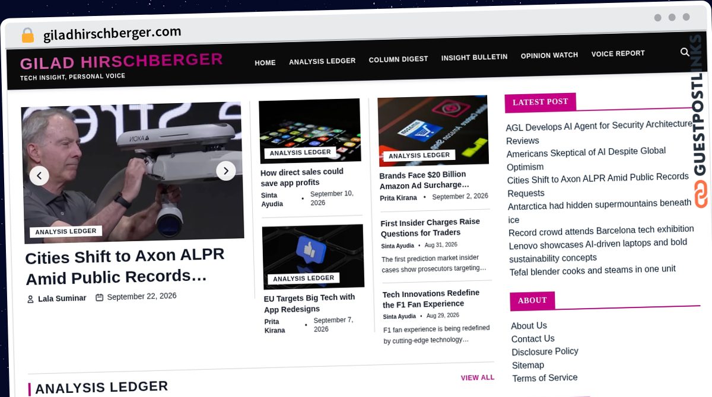Open article EU Targets Big Tech with App Redesigns
This screenshot has height=397, width=712.
pyautogui.click(x=310, y=303)
